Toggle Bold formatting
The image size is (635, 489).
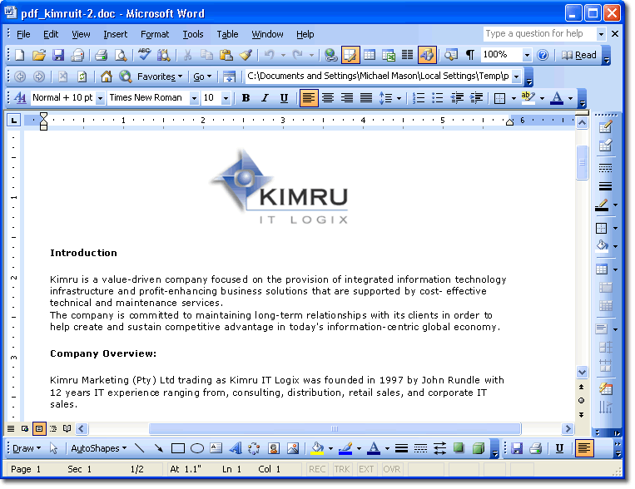tap(246, 98)
